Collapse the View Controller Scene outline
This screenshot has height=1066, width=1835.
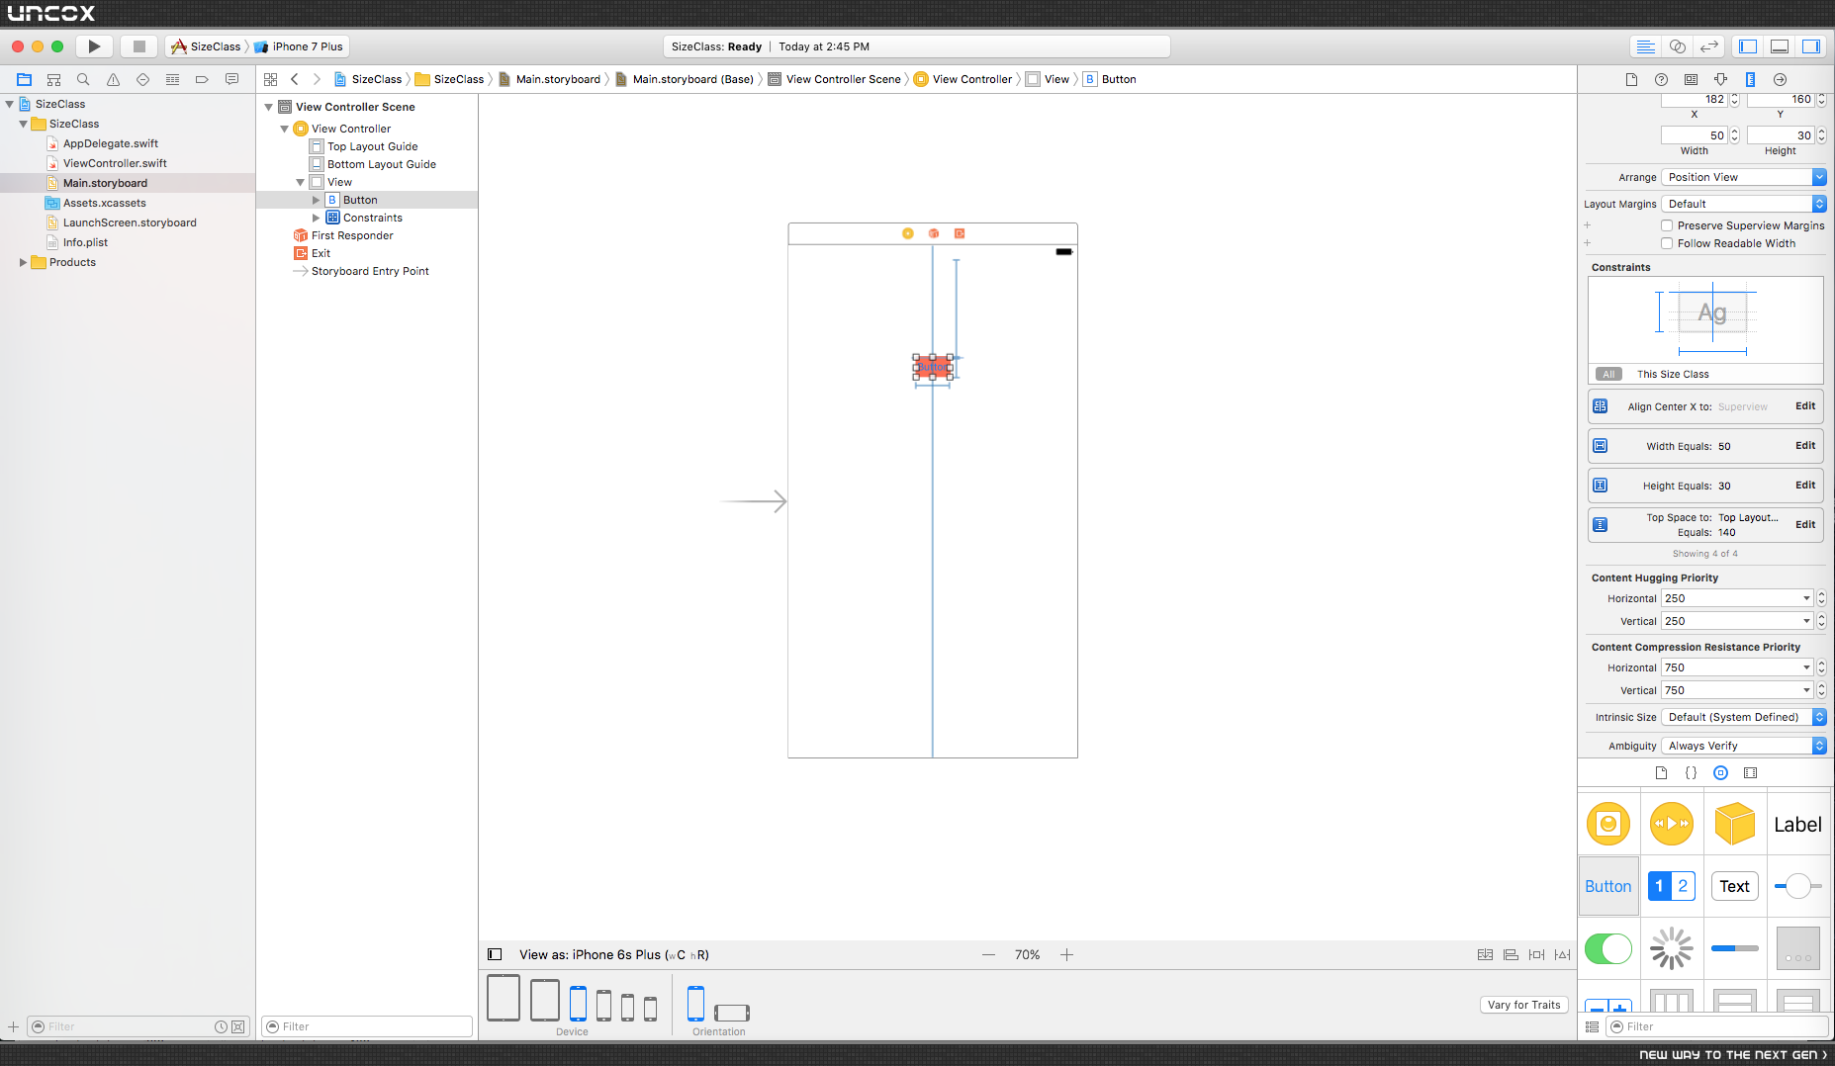click(268, 107)
